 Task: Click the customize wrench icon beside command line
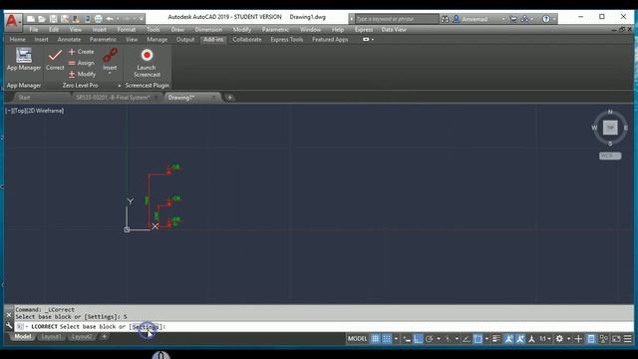[x=9, y=326]
